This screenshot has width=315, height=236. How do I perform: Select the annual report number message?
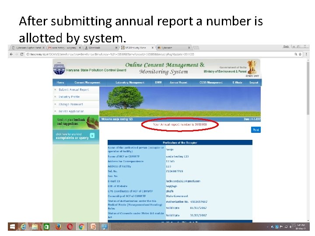click(x=180, y=125)
